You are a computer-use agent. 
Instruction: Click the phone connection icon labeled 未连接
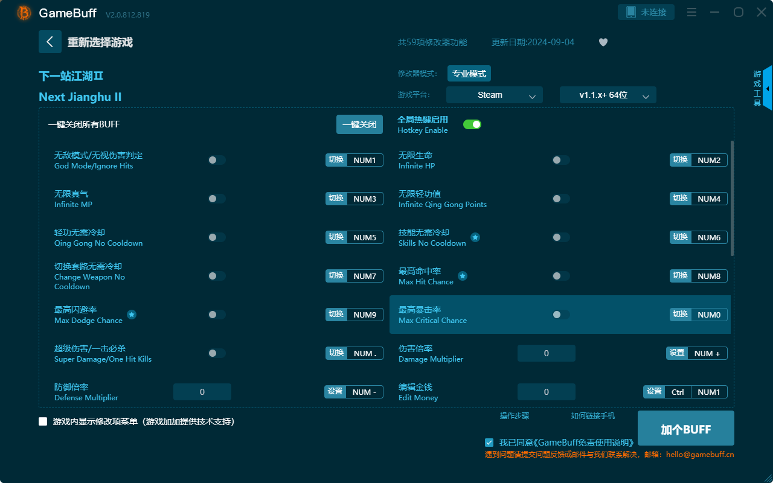[x=646, y=11]
